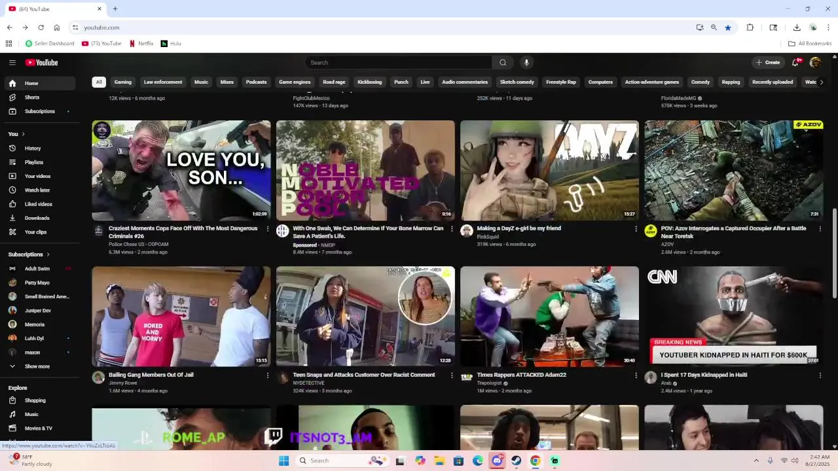Open the Juniper Dev subscription channel
838x471 pixels.
point(39,311)
